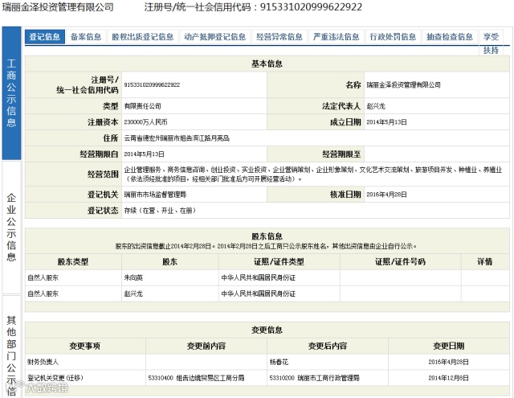Click the registration number 915331020999622922 in the table
514x398 pixels.
[152, 84]
